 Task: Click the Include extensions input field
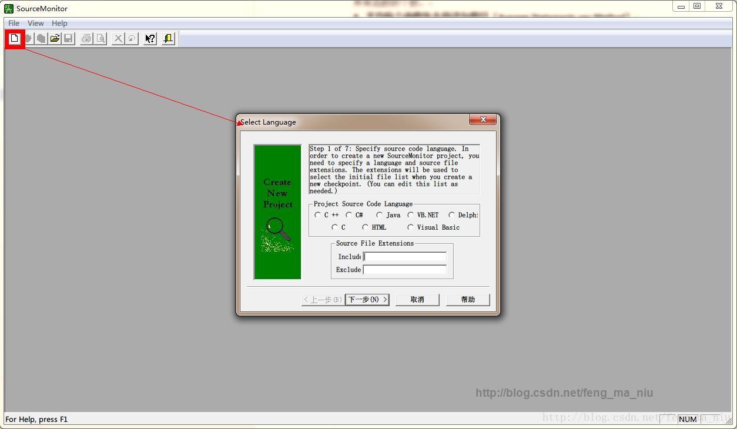click(405, 257)
